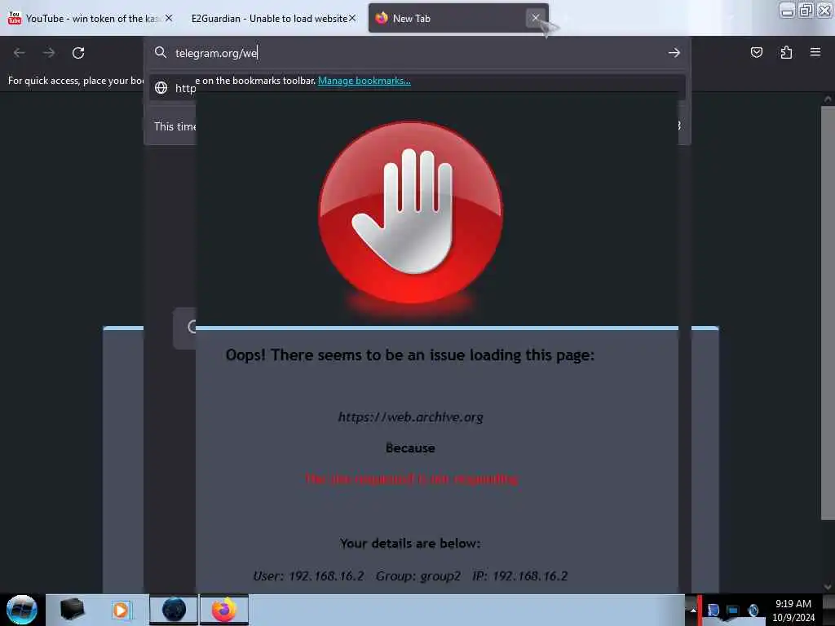Click the scrollbar down arrow
Viewport: 835px width, 626px height.
[828, 587]
